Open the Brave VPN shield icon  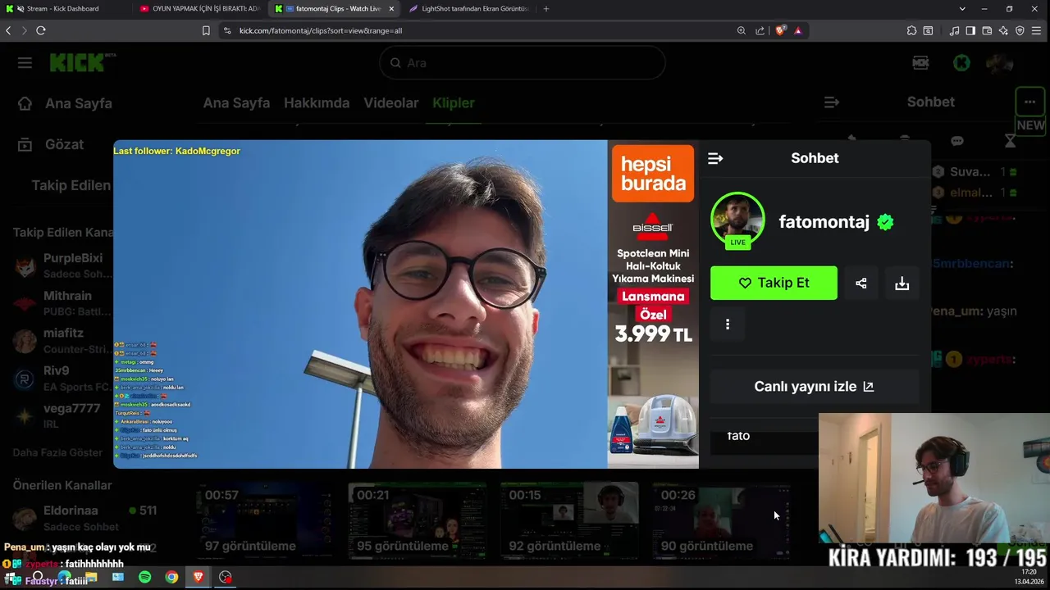(x=1020, y=30)
